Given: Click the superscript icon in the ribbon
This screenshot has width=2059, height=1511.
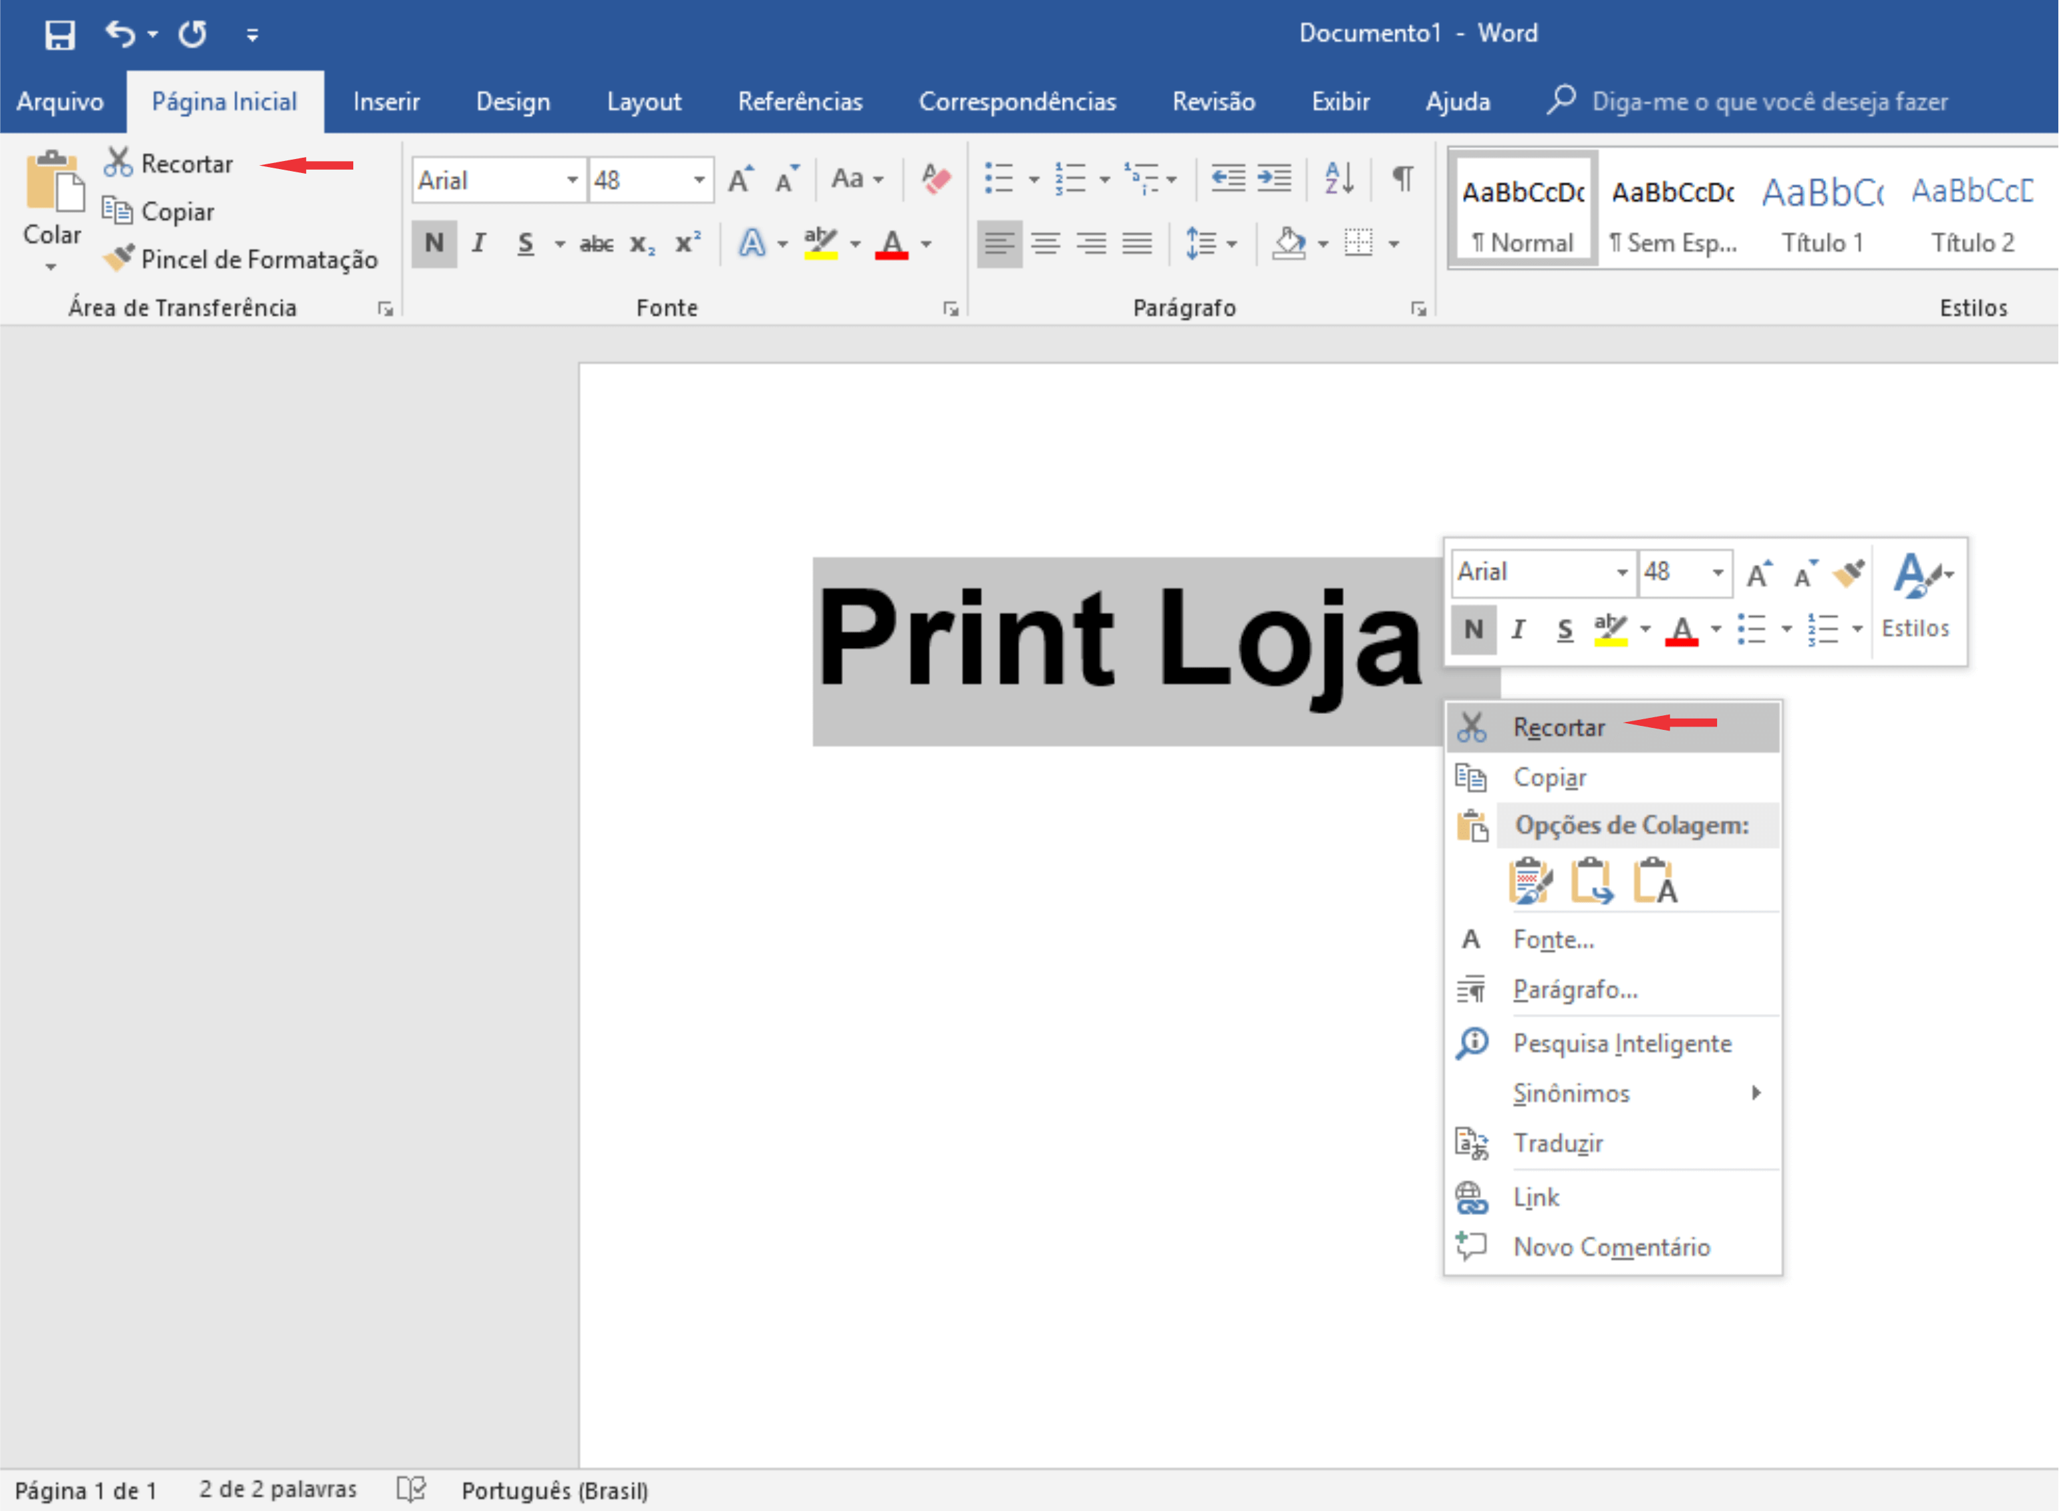Looking at the screenshot, I should (687, 244).
